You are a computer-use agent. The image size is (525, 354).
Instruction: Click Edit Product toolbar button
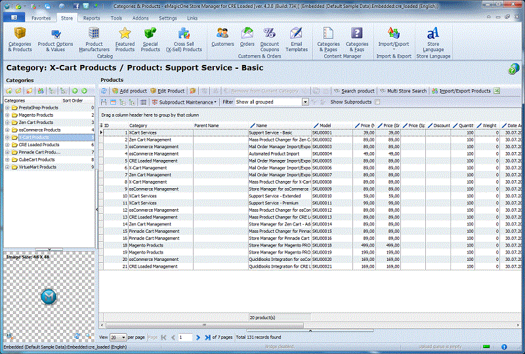167,91
